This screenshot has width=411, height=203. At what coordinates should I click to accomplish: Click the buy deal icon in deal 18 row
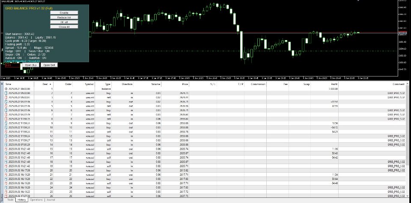6,162
